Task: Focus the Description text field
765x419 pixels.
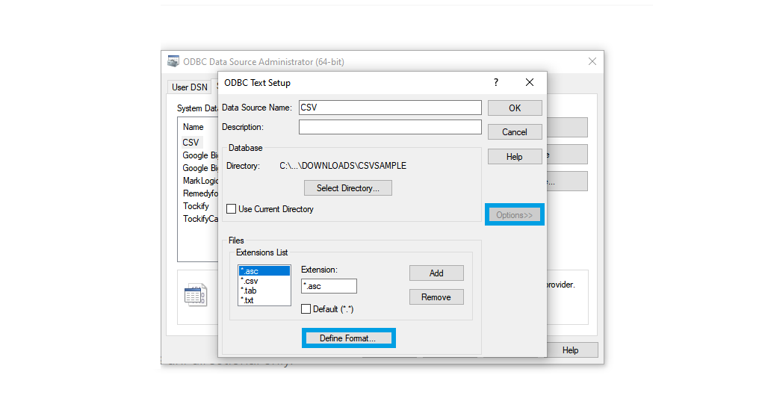Action: tap(390, 127)
